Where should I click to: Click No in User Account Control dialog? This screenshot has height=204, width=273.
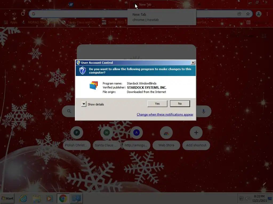(180, 104)
